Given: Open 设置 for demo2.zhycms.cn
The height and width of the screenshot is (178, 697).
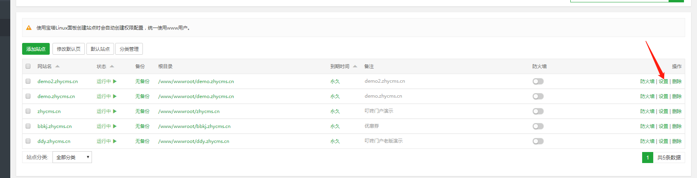Looking at the screenshot, I should 663,82.
